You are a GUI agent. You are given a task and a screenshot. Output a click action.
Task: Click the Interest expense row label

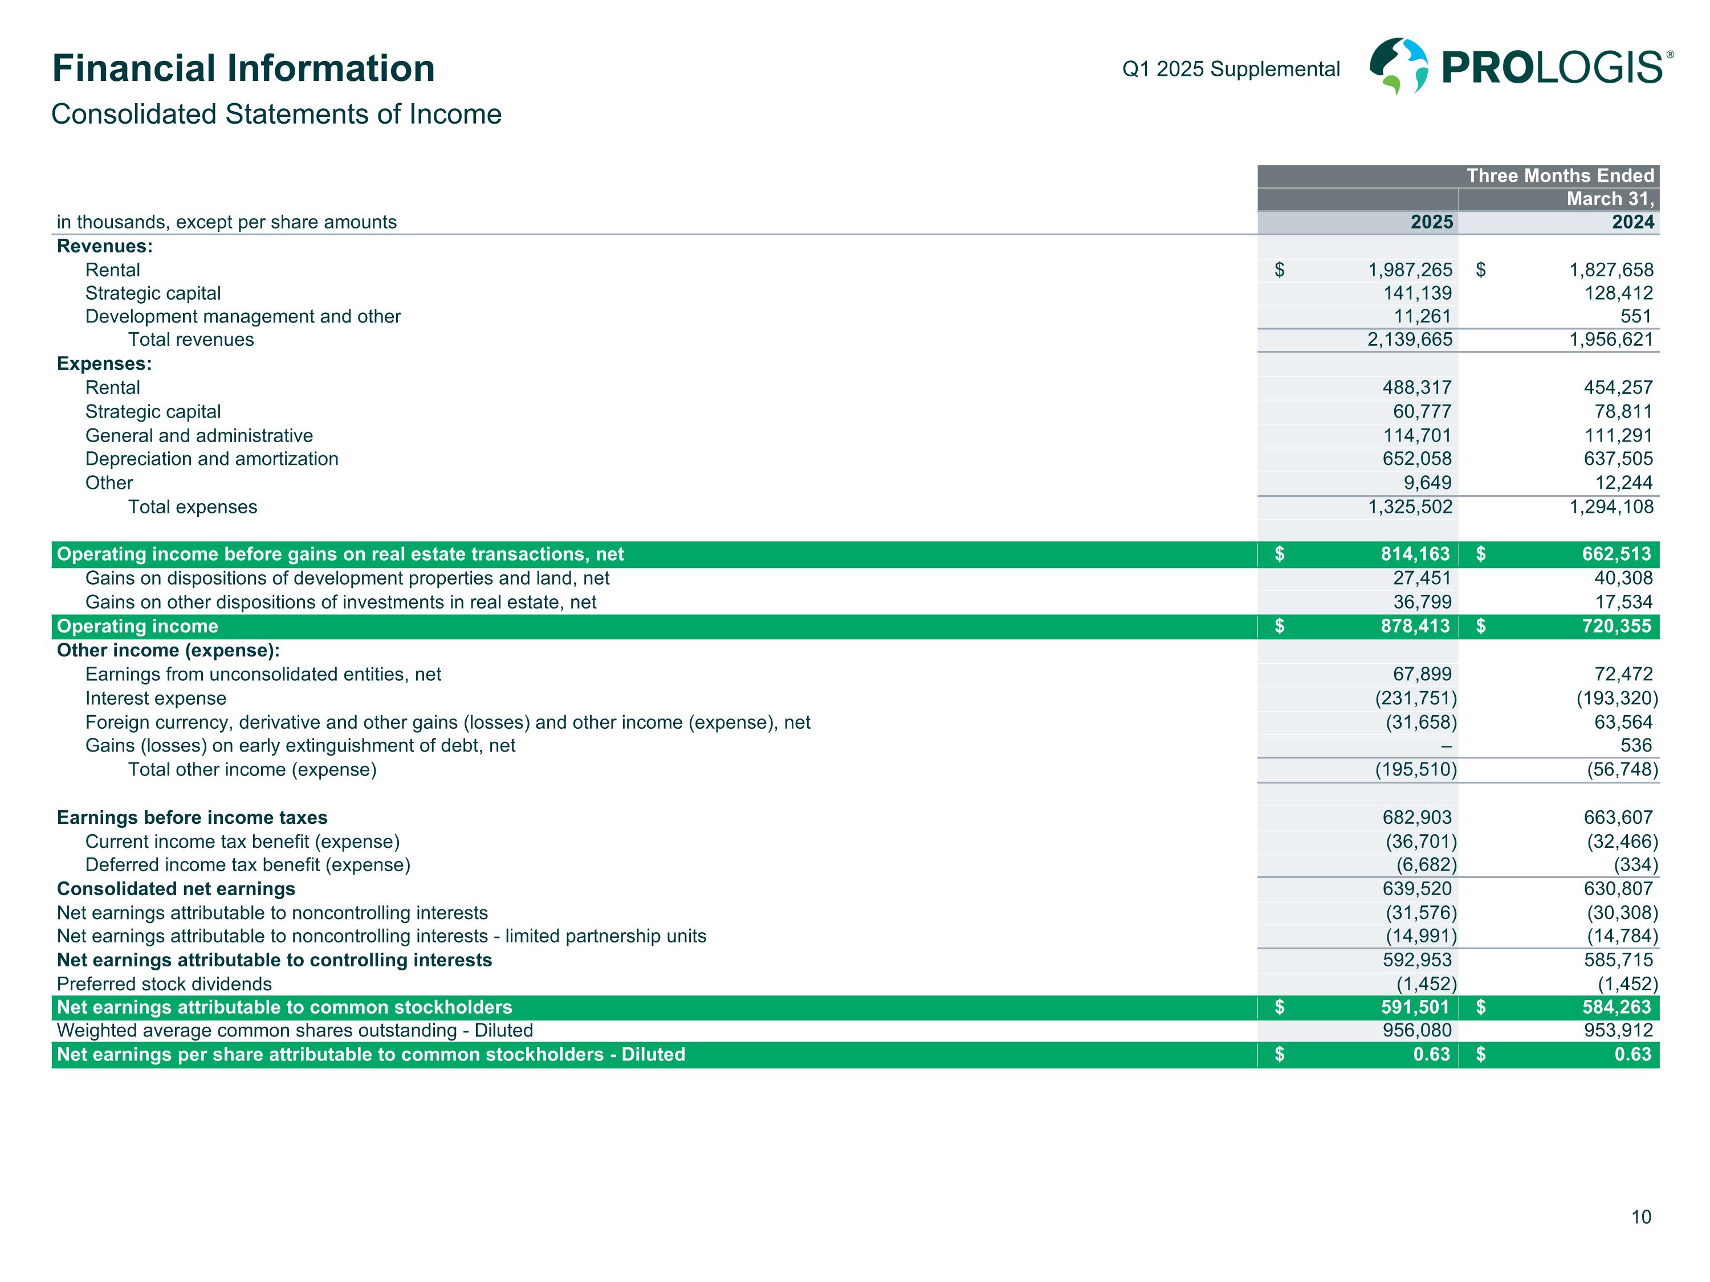(156, 699)
